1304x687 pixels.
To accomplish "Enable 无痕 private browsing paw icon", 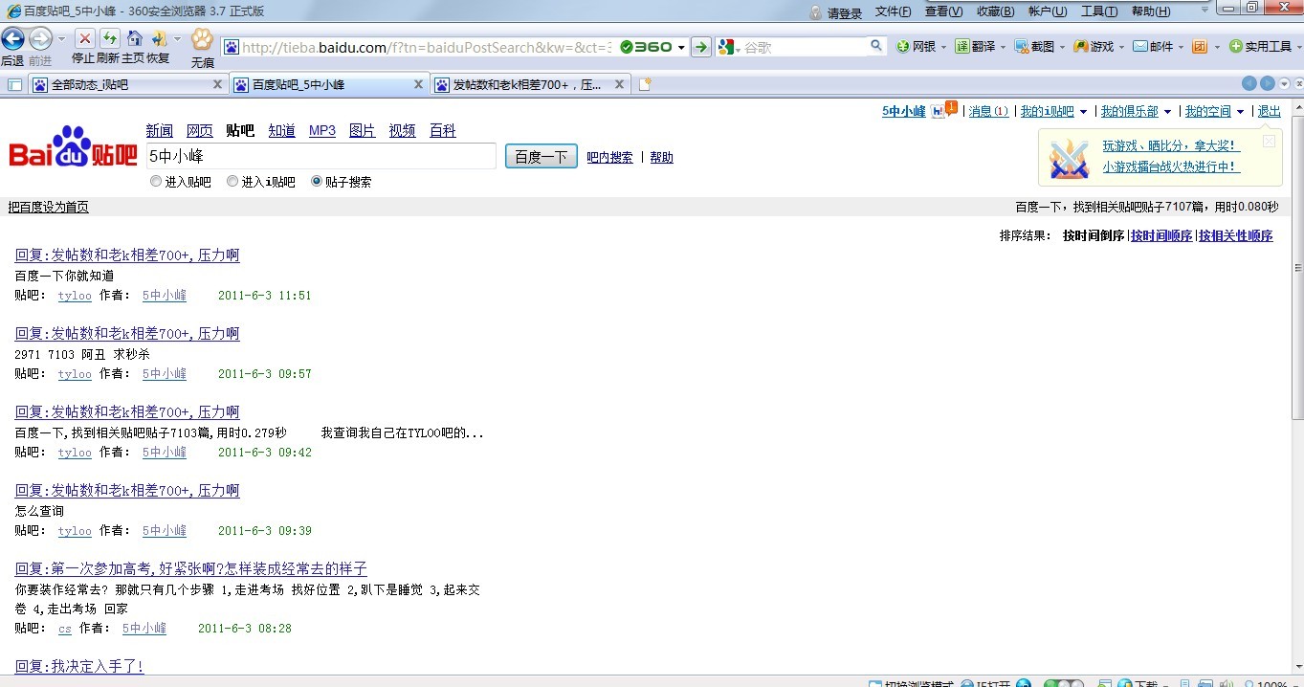I will pos(202,39).
